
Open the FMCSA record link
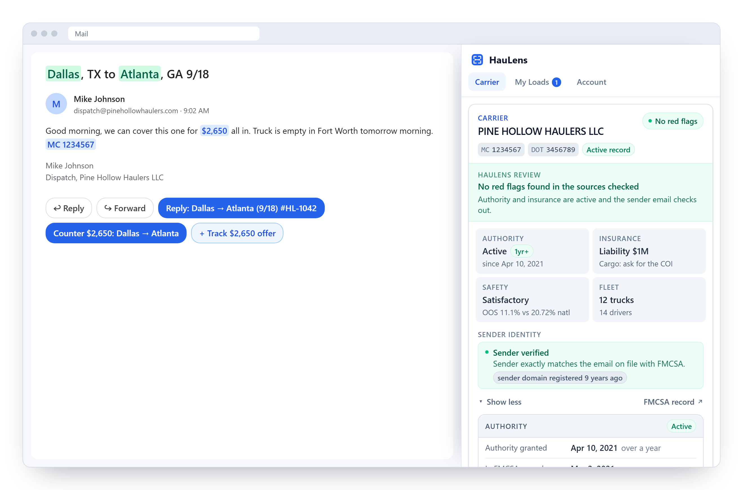click(x=673, y=402)
